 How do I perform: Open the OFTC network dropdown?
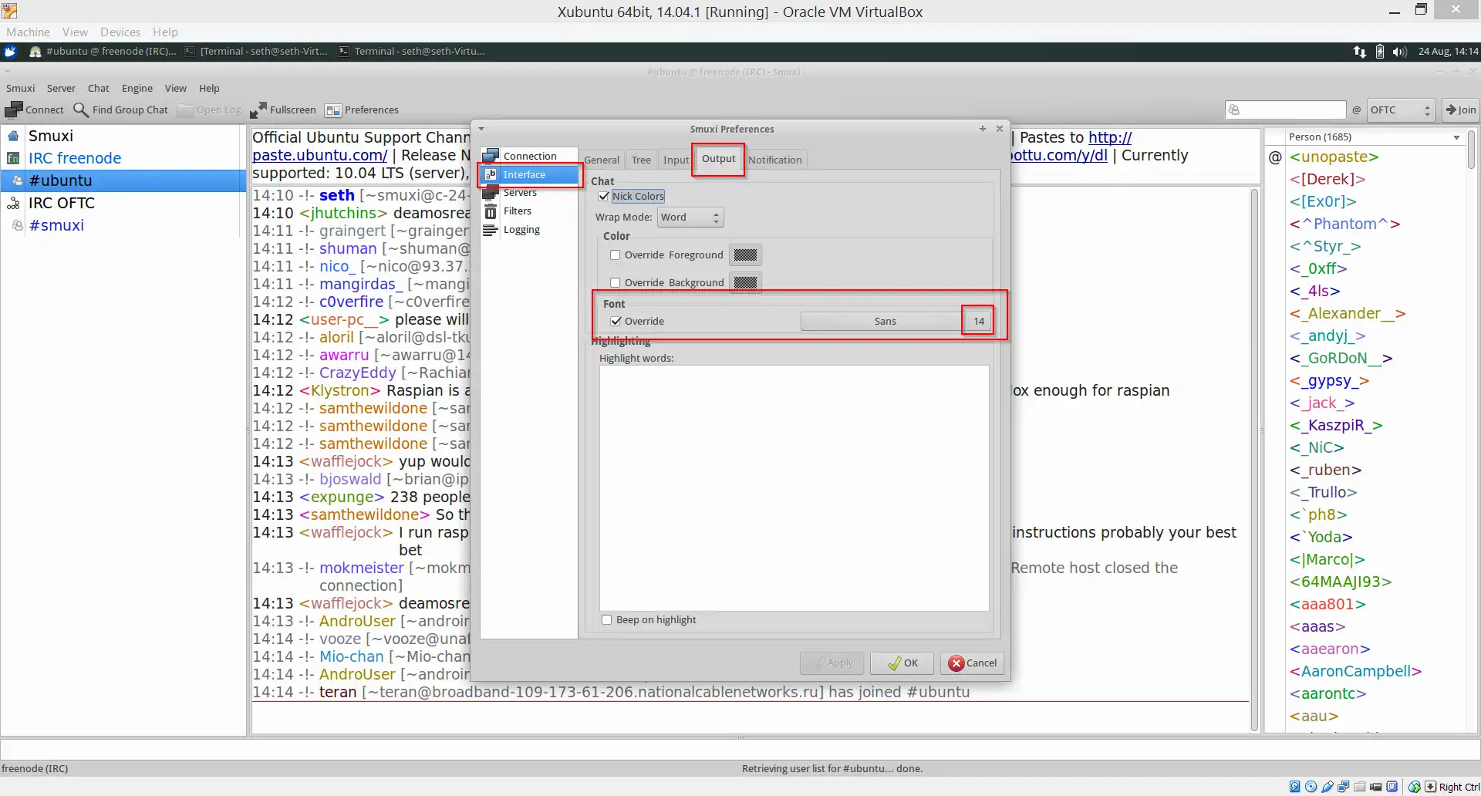point(1401,110)
